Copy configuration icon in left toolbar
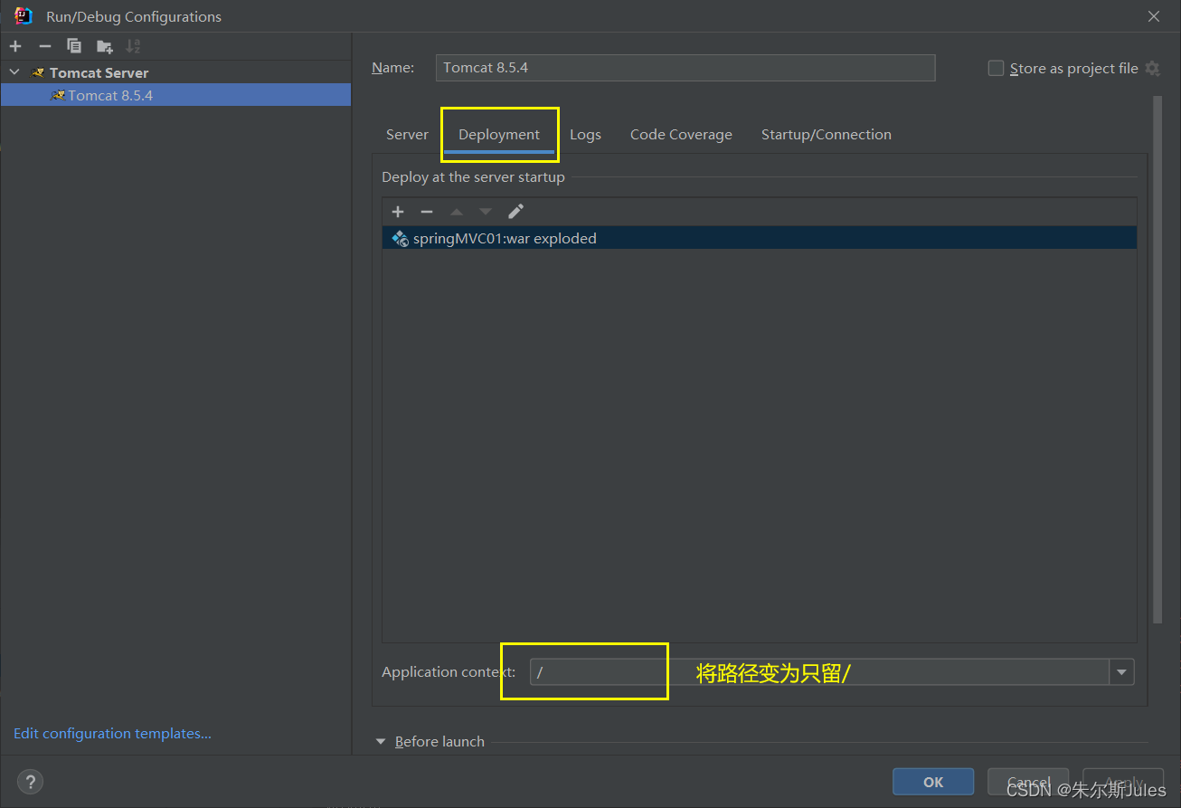 (x=74, y=46)
